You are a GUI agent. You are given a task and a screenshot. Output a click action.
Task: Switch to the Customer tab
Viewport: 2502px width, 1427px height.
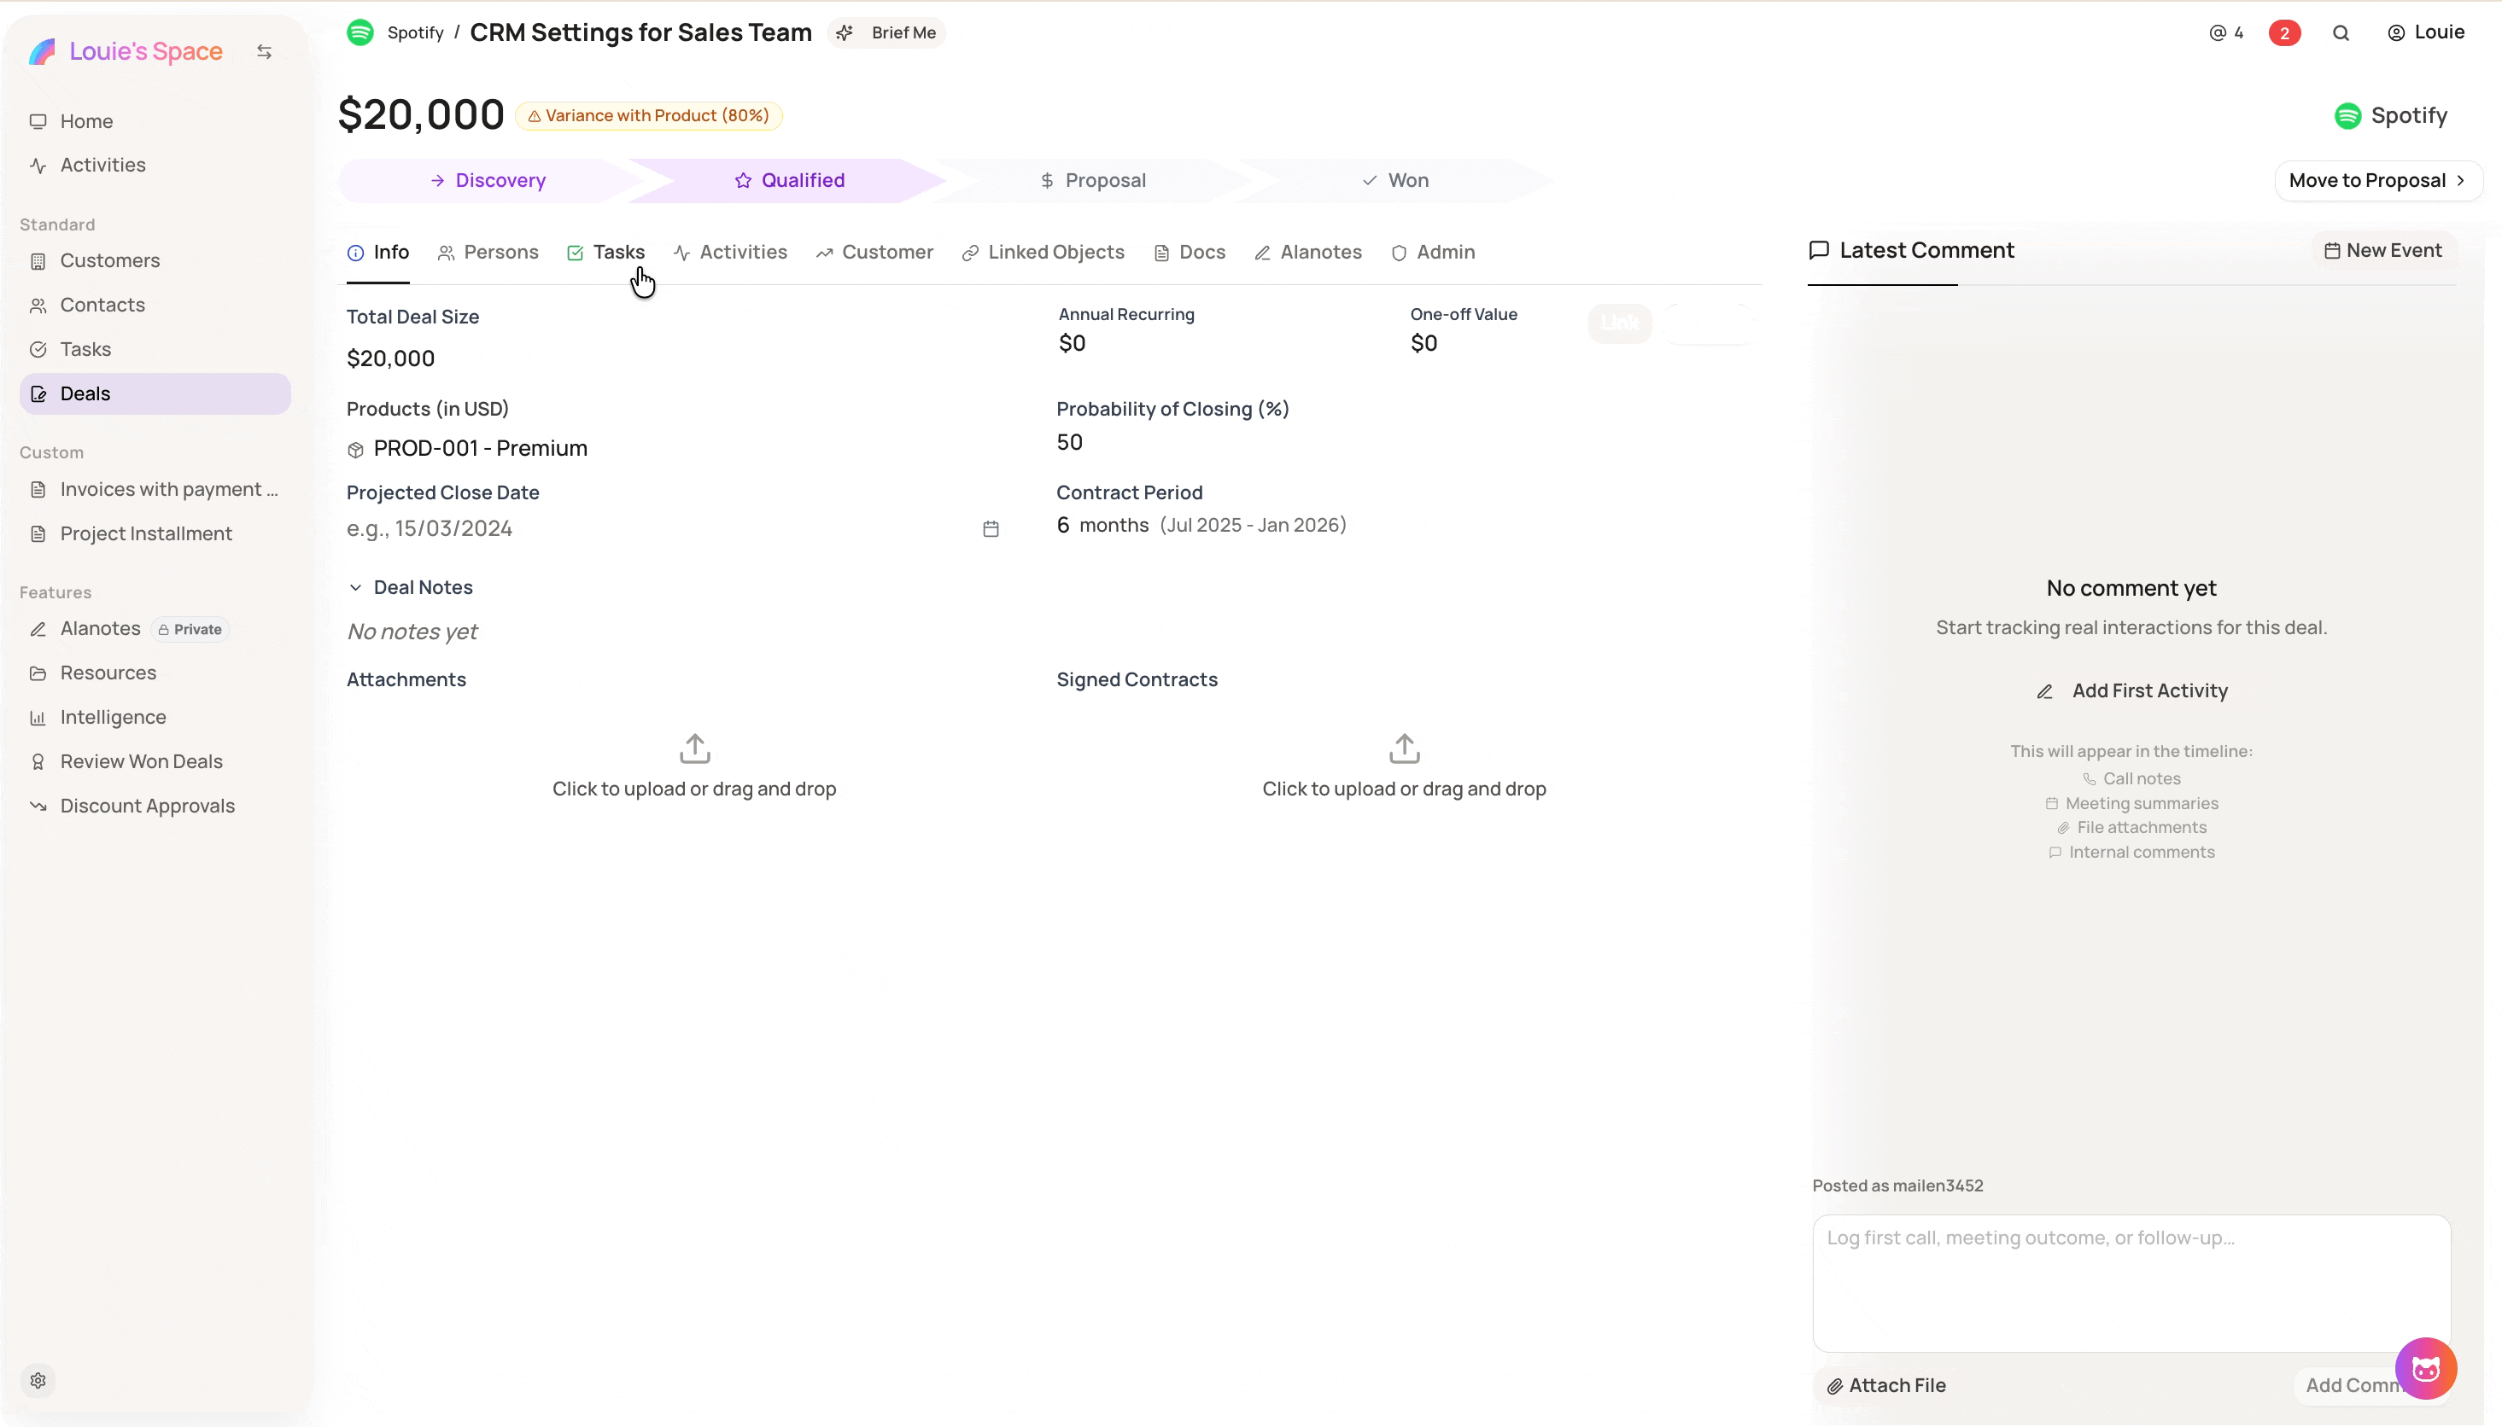(x=874, y=252)
